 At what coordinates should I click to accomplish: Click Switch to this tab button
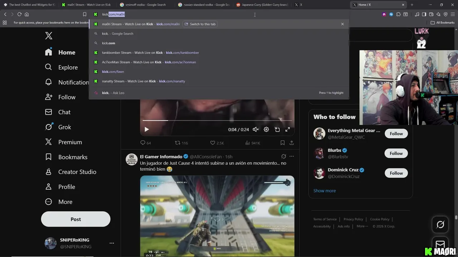tap(200, 24)
